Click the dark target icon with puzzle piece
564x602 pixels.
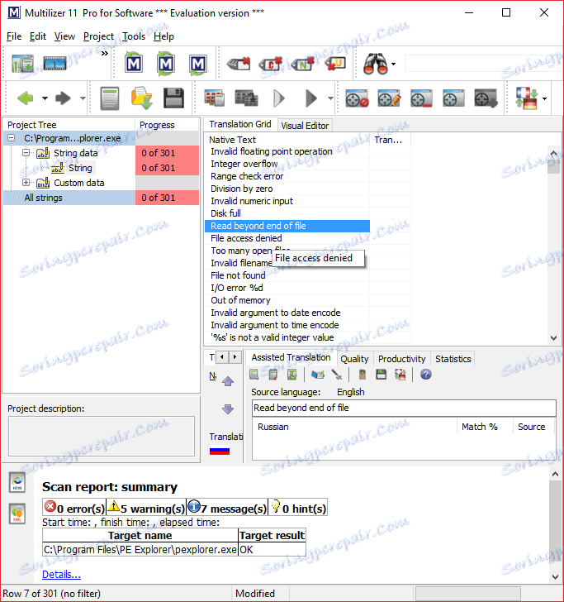[x=486, y=98]
